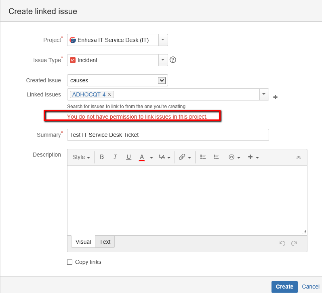Click the plus icon beside Linked issues

276,97
